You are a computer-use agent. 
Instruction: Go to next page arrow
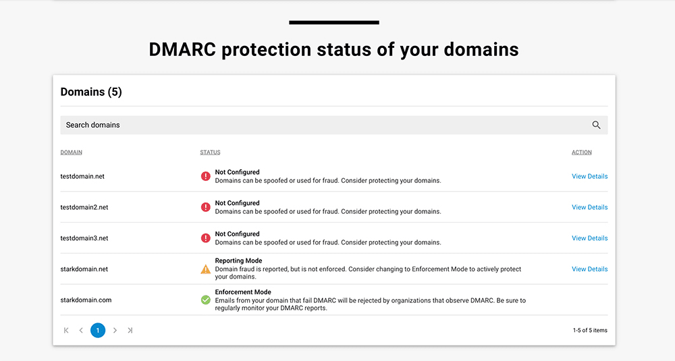(x=115, y=330)
